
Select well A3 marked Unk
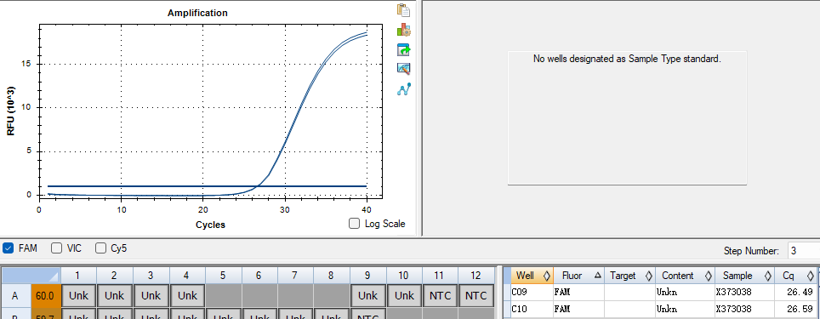coord(151,296)
